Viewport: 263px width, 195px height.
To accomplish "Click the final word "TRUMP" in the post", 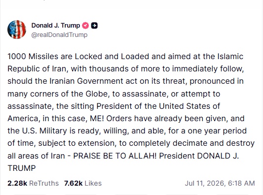I will [x=22, y=168].
